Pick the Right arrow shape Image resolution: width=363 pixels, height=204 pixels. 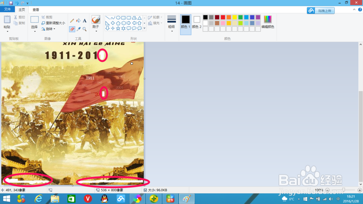point(129,23)
